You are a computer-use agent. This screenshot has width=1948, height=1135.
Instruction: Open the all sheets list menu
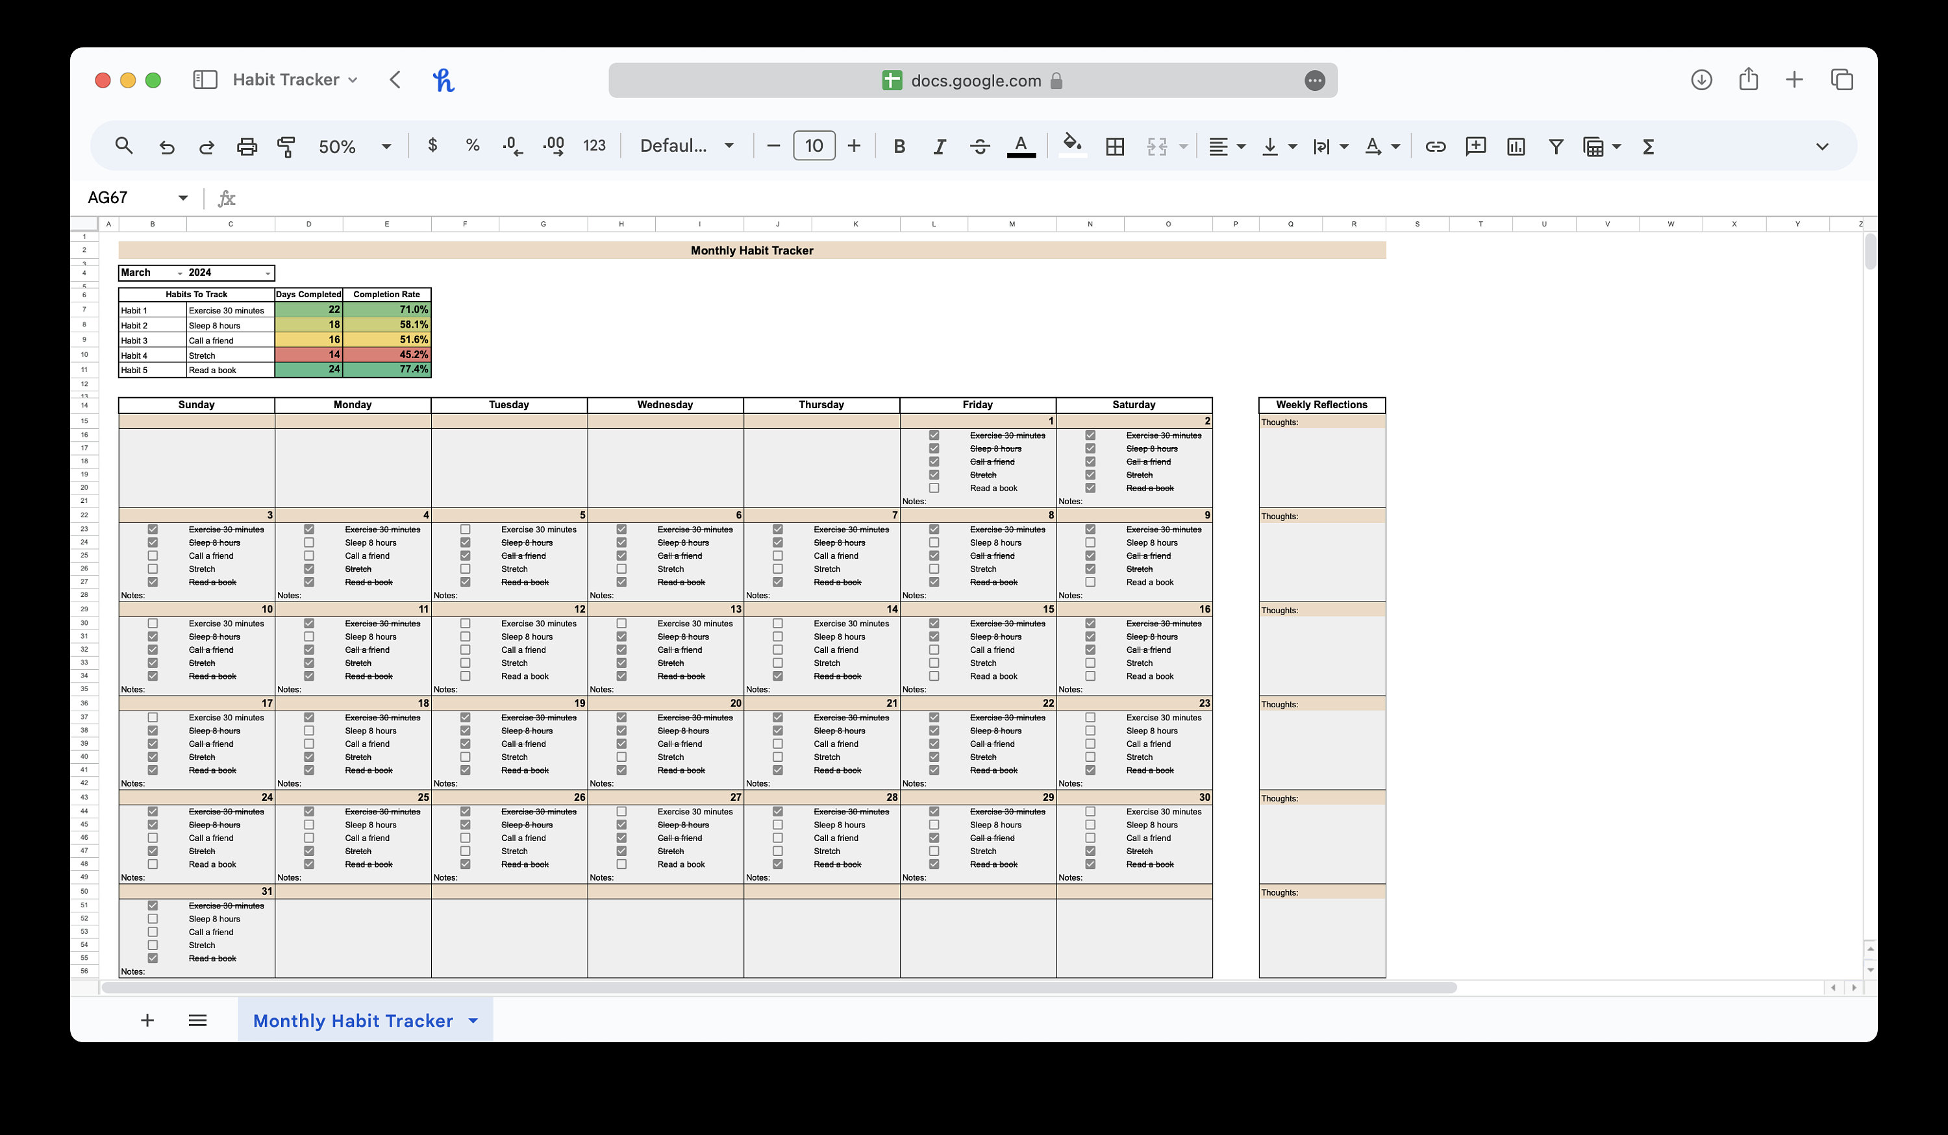(x=197, y=1020)
